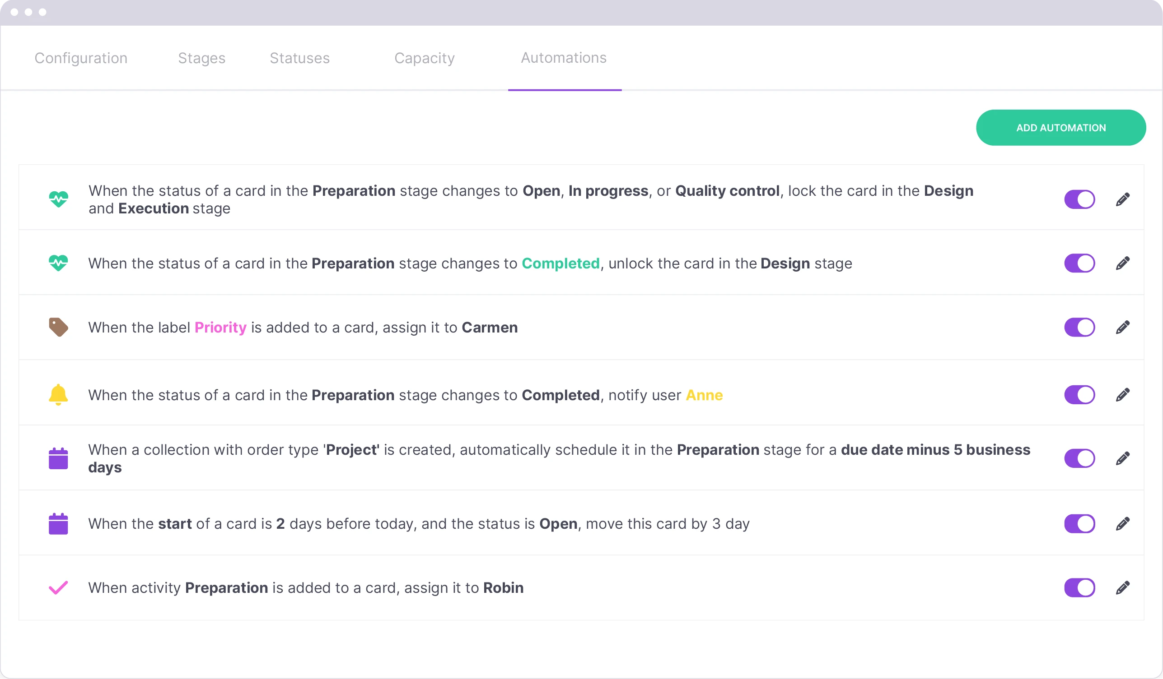Screen dimensions: 1163x679
Task: Click the pink checkmark icon on the Robin rule
Action: [58, 587]
